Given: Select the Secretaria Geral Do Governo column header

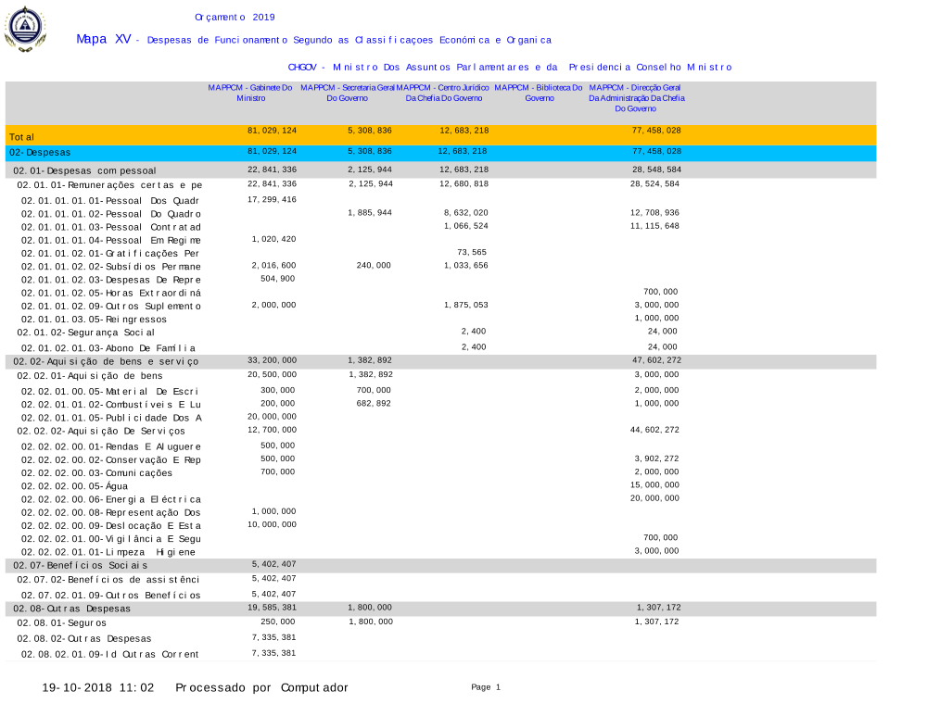Looking at the screenshot, I should [347, 92].
